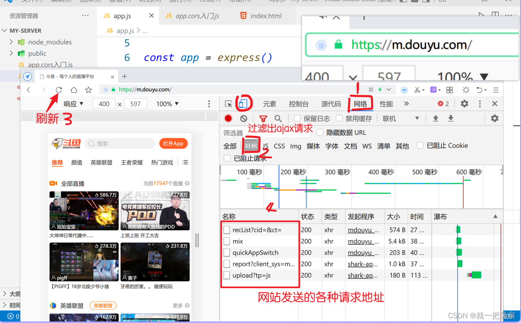Bookmark the page with the star icon
Screen dimensions: 521x323
(88, 90)
